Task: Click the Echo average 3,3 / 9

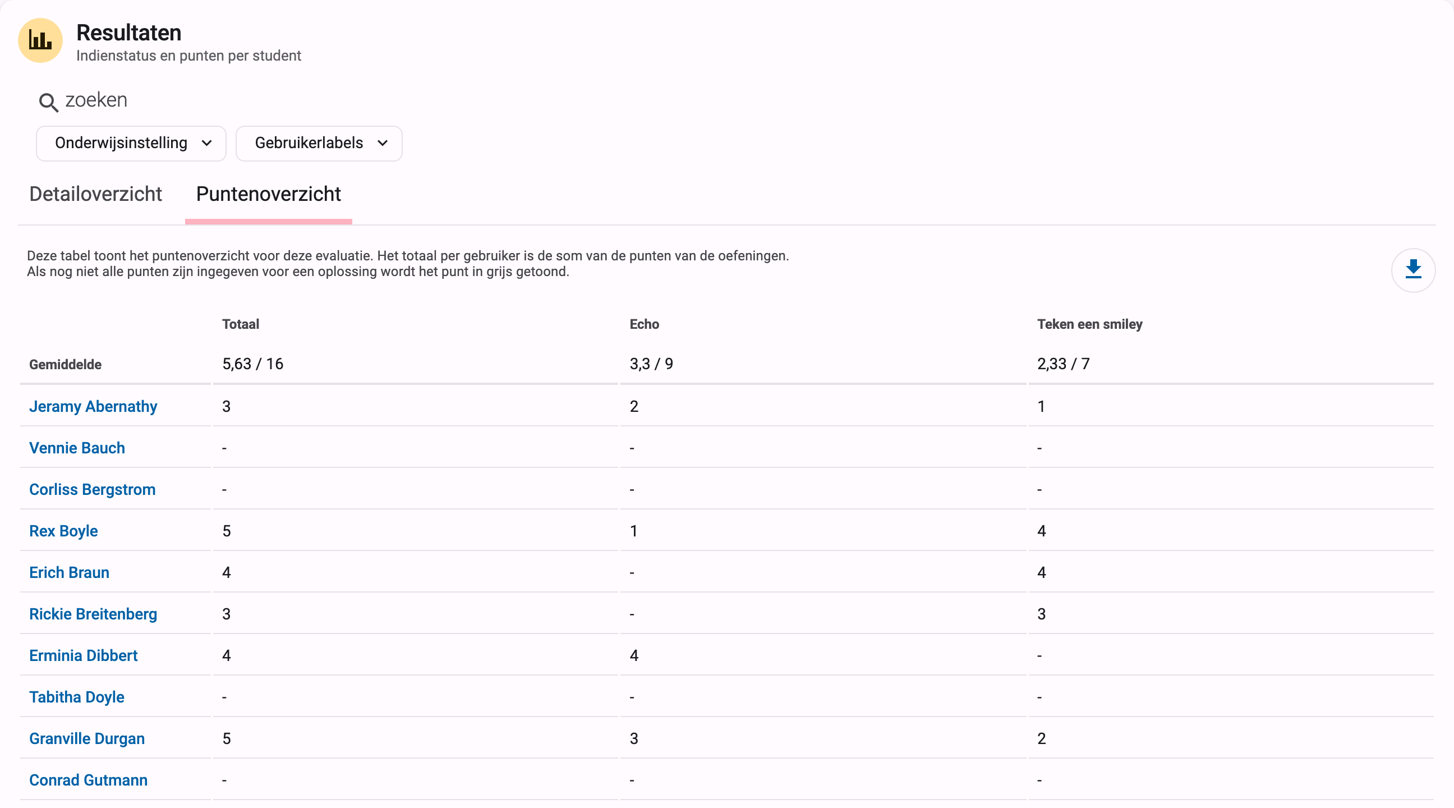Action: (651, 364)
